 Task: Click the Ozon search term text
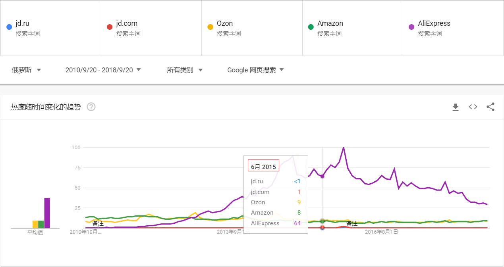(x=225, y=23)
